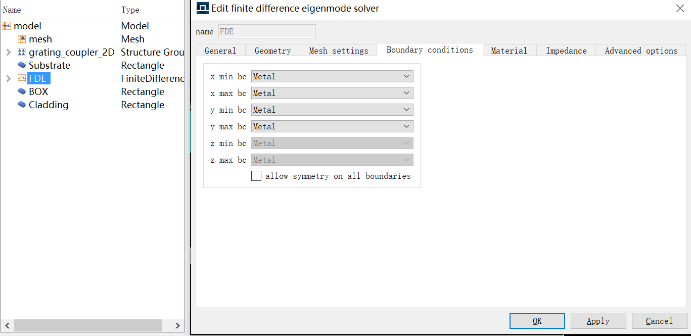Click the Type column header
Viewport: 691px width, 336px height.
pos(152,10)
